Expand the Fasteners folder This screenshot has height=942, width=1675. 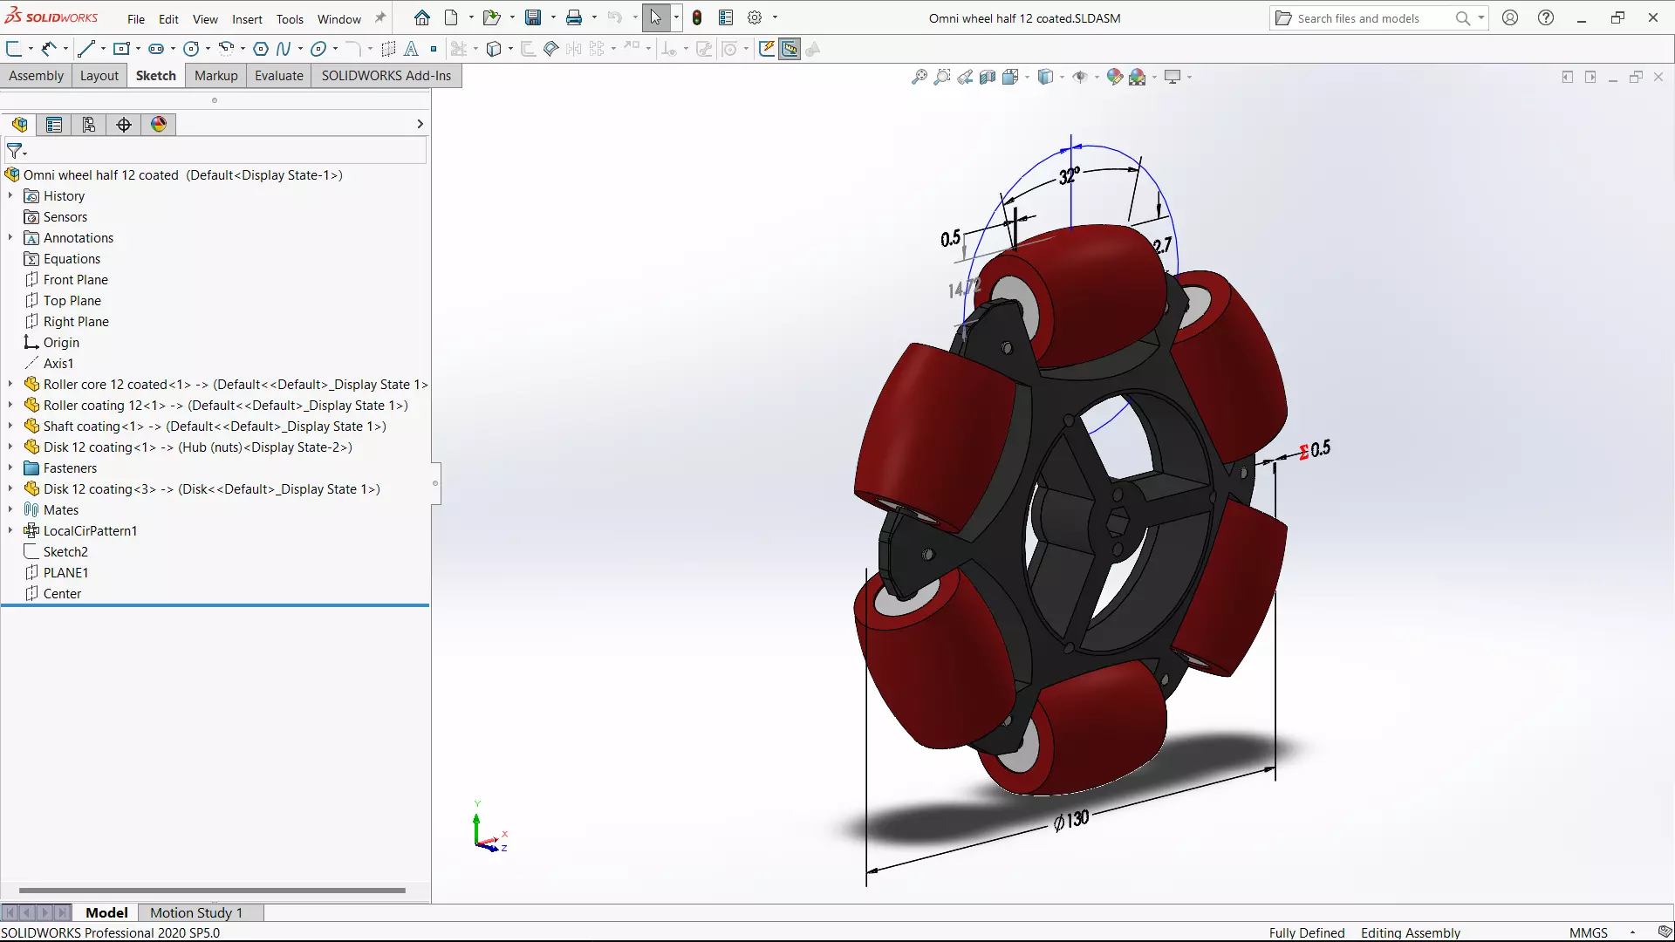[10, 468]
